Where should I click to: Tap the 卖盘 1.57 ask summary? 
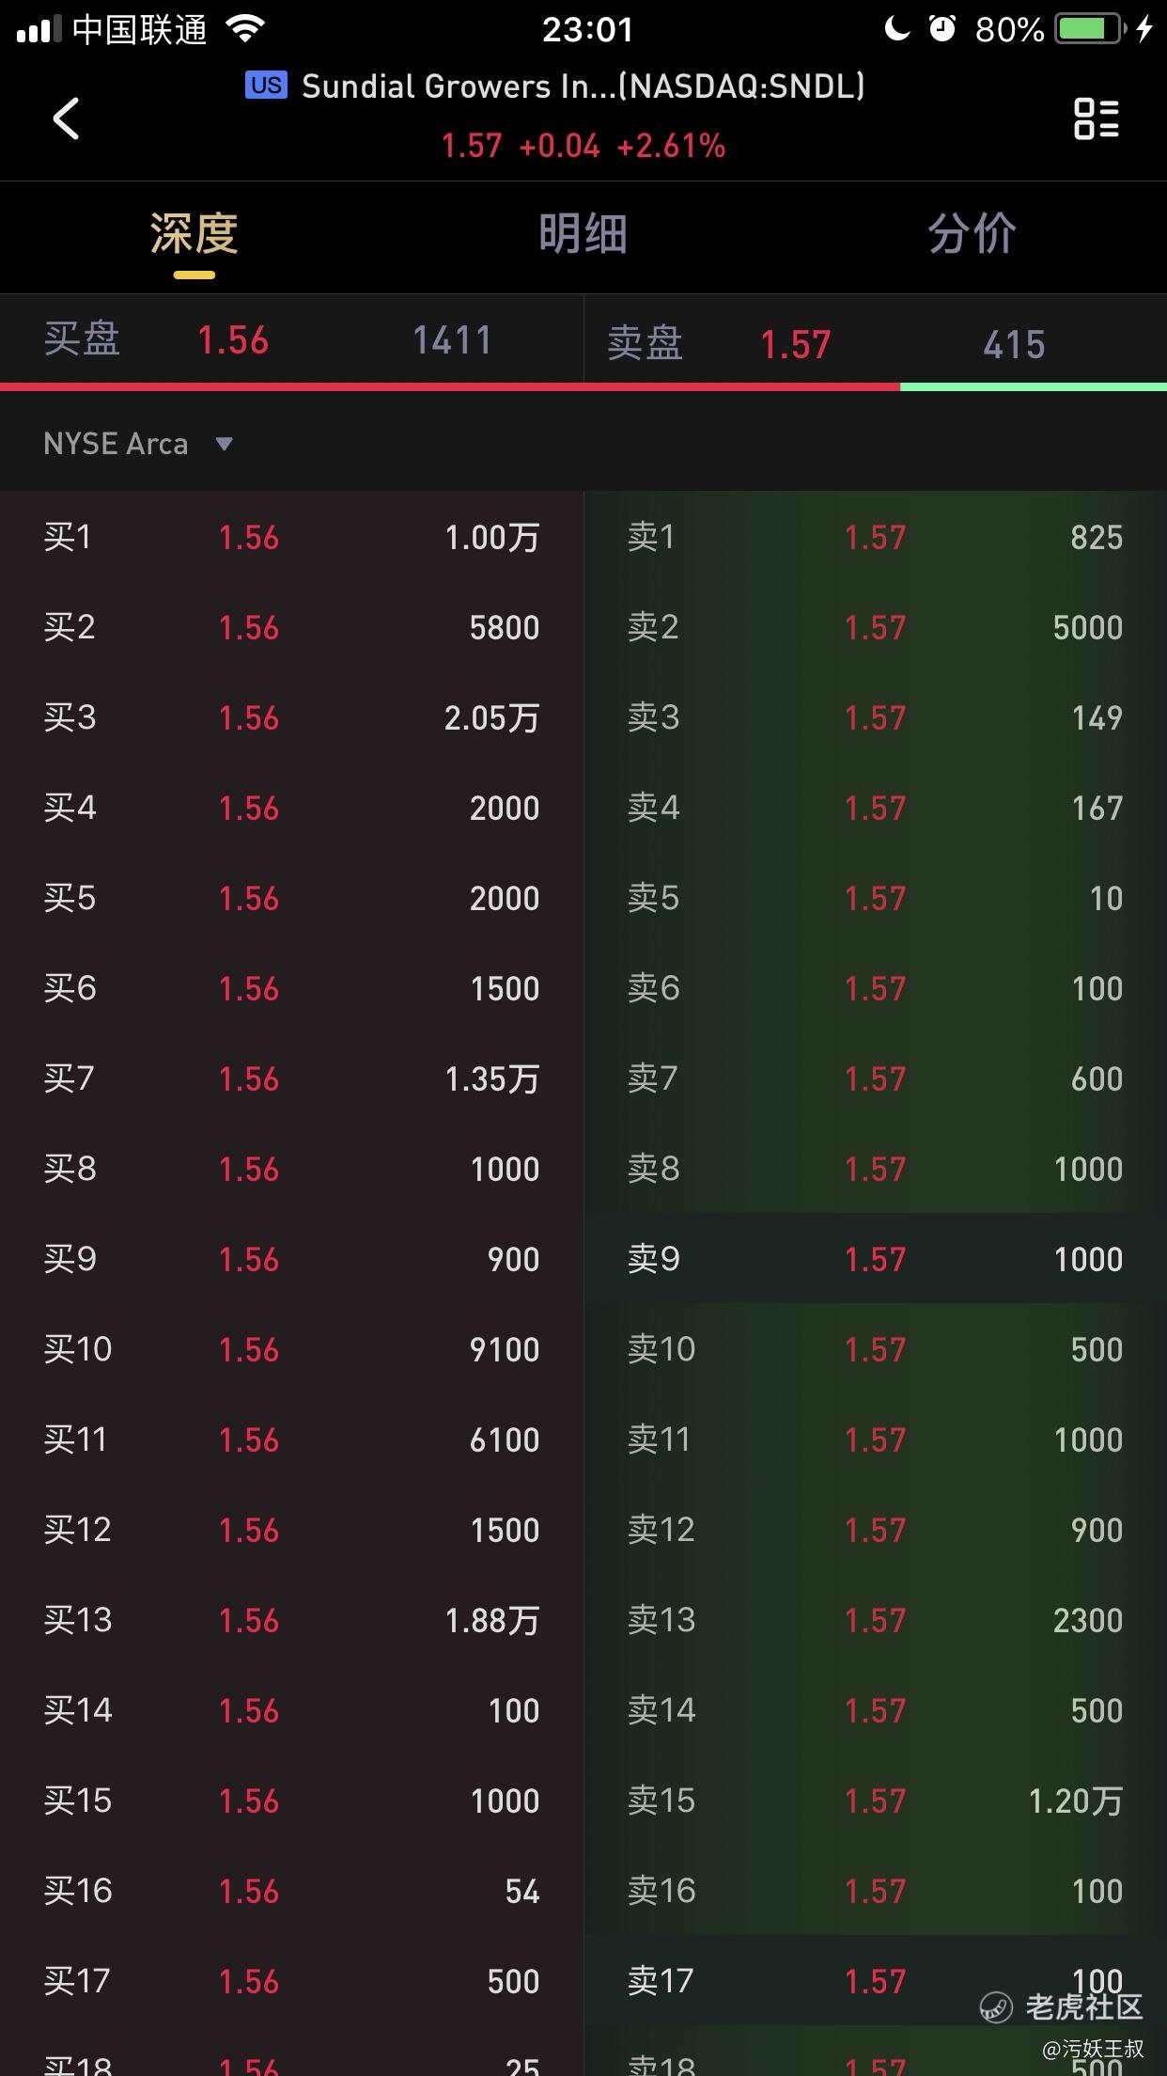876,343
